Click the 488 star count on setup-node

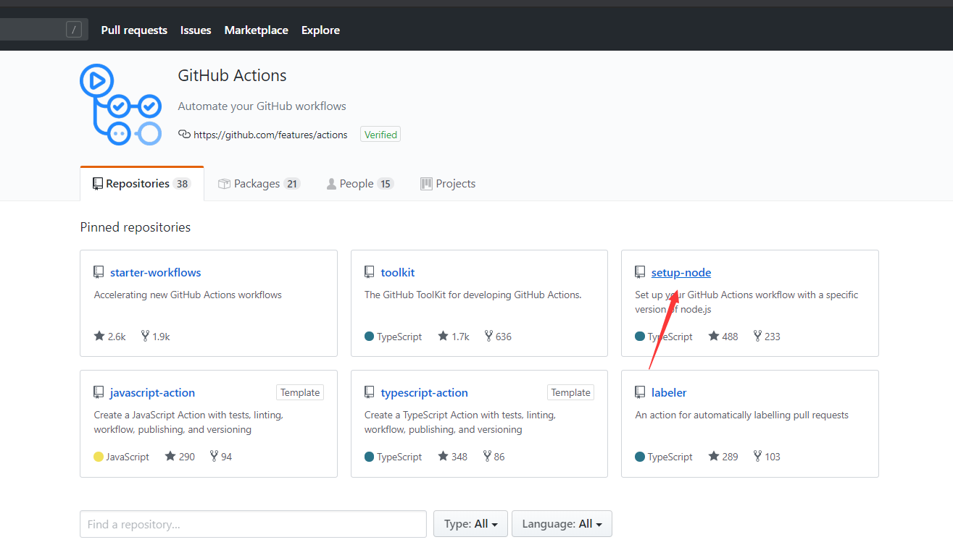click(730, 337)
